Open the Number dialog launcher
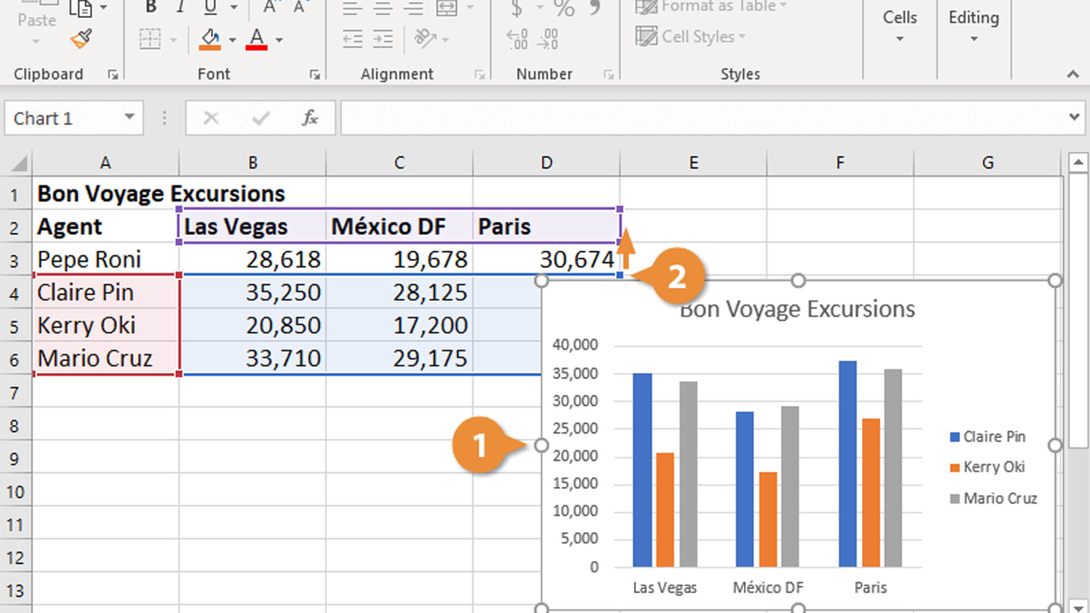 (x=609, y=75)
